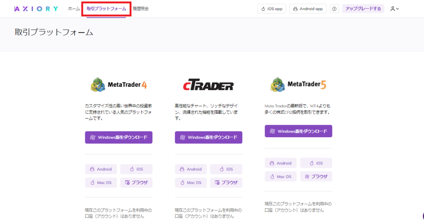Select iOS under cTrader
This screenshot has width=424, height=224.
click(x=226, y=169)
